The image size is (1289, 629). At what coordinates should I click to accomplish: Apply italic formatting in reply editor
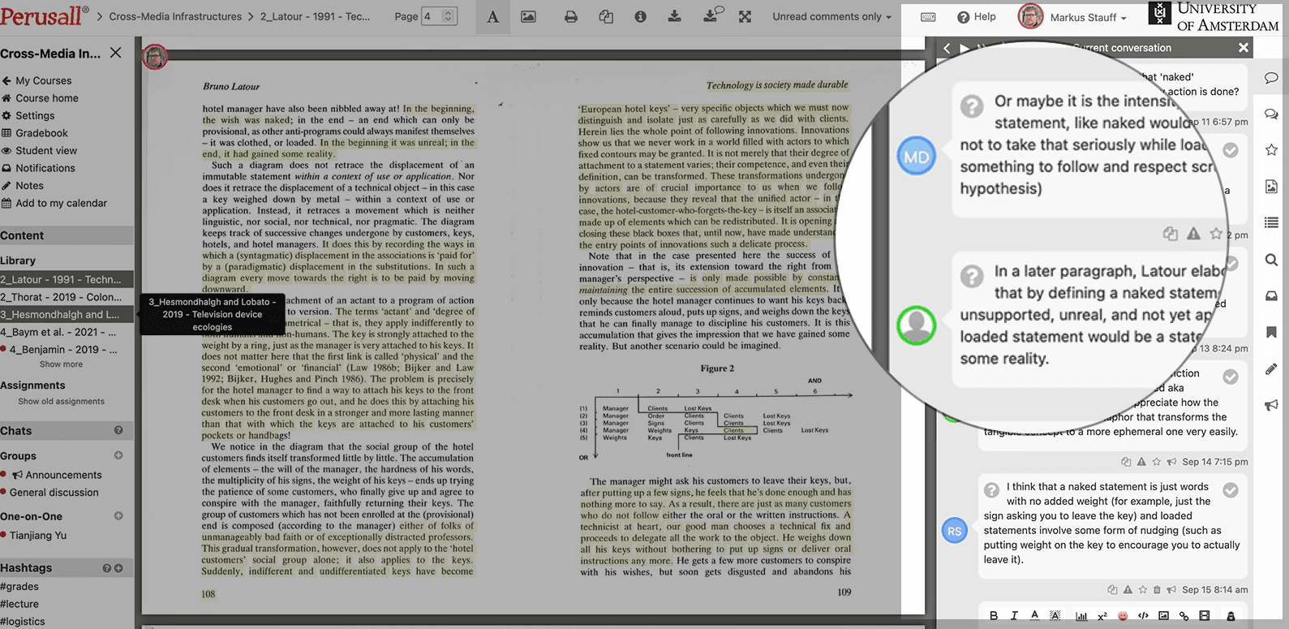(1014, 616)
